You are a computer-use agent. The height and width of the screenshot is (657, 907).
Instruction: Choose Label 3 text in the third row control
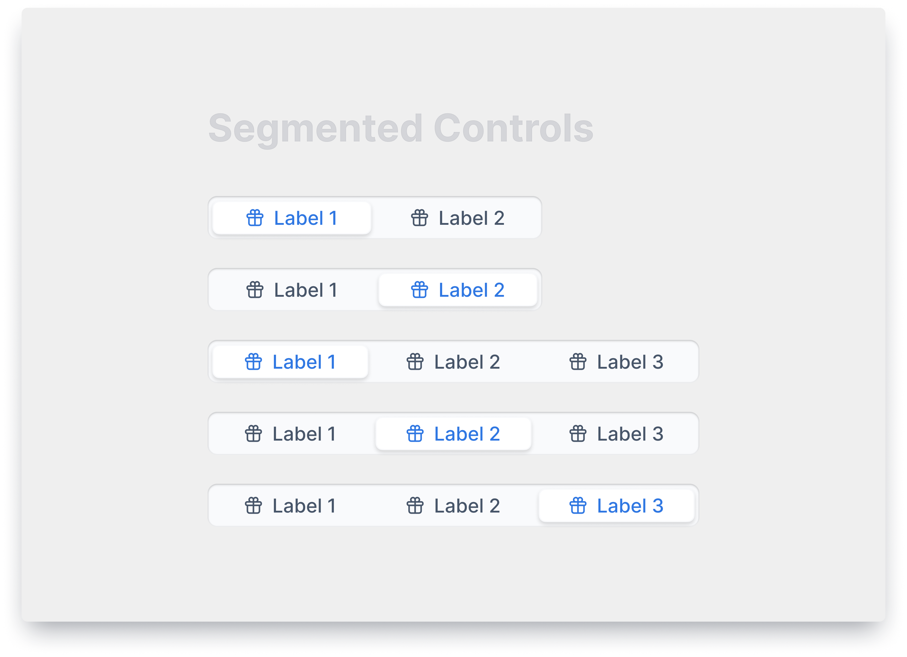point(630,362)
